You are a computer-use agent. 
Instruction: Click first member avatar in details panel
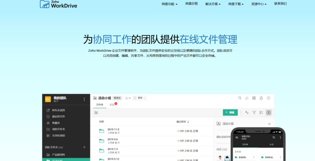point(220,158)
